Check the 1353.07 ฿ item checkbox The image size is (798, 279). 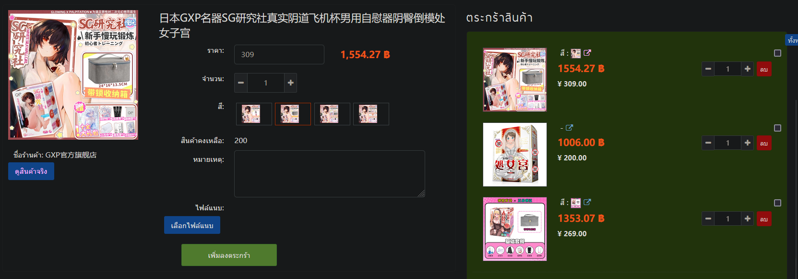tap(777, 203)
